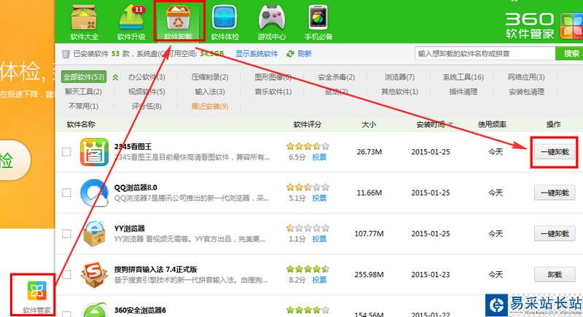Image resolution: width=583 pixels, height=317 pixels.
Task: Click the 显示系统软件 link
Action: (x=257, y=54)
